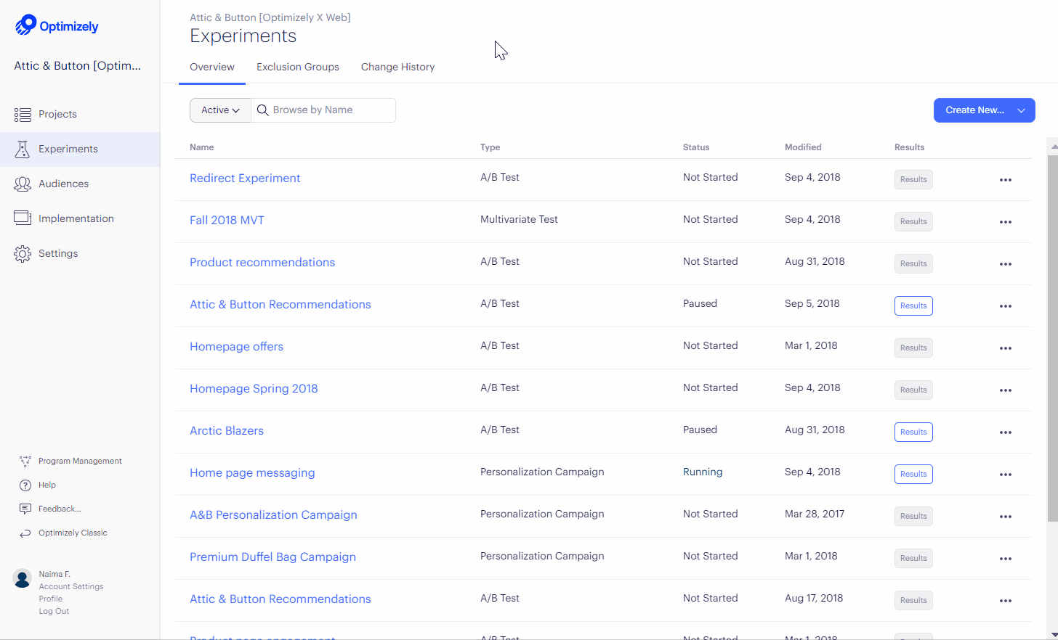View Results for Home page messaging
1058x640 pixels.
click(x=913, y=474)
